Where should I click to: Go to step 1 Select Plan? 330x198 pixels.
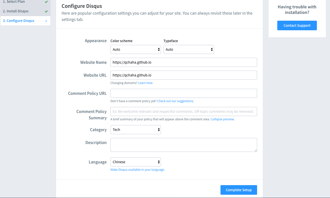[x=25, y=3]
